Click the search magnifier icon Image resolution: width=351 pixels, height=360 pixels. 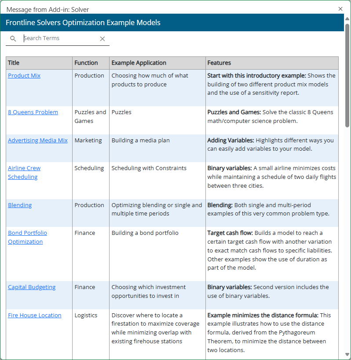(x=13, y=39)
